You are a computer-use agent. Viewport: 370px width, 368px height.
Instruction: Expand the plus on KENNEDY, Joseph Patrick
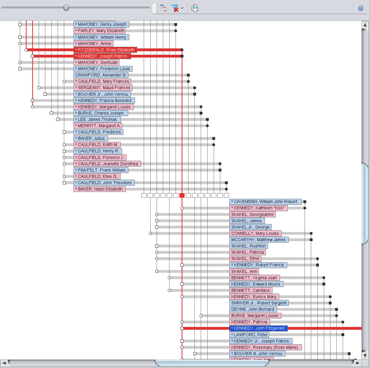76,56
